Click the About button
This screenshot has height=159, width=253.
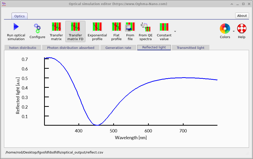point(242,16)
